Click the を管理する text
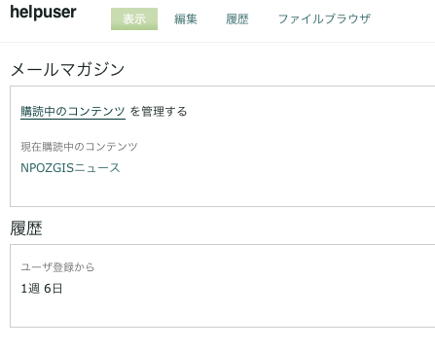This screenshot has height=350, width=435. pyautogui.click(x=159, y=112)
